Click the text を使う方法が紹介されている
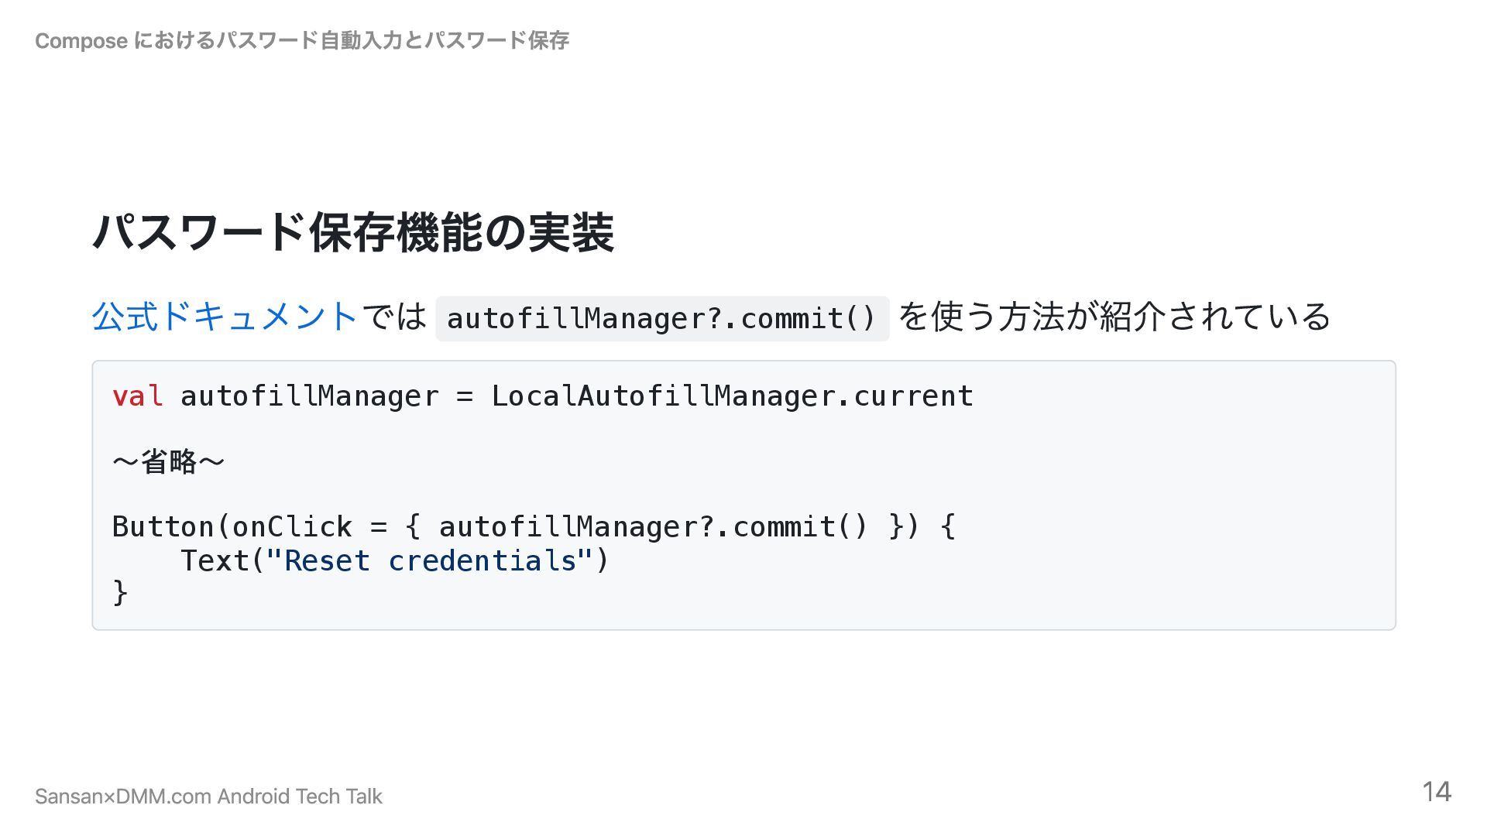Viewport: 1487px width, 836px height. click(1114, 317)
